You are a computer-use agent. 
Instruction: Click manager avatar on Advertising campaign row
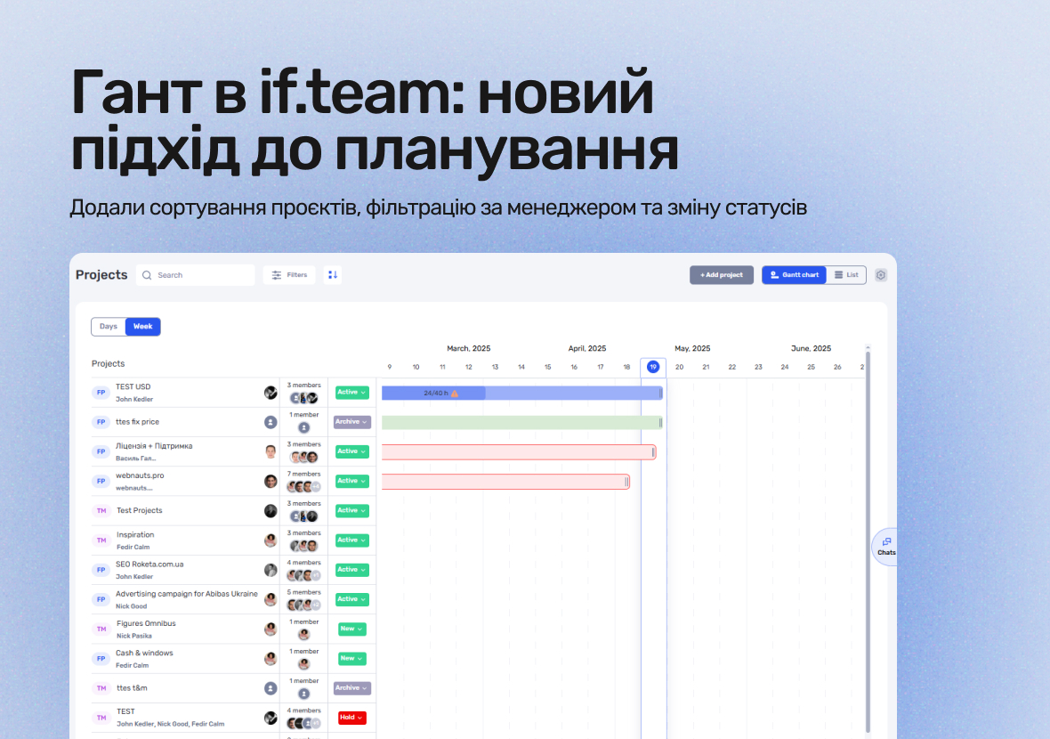click(x=271, y=599)
